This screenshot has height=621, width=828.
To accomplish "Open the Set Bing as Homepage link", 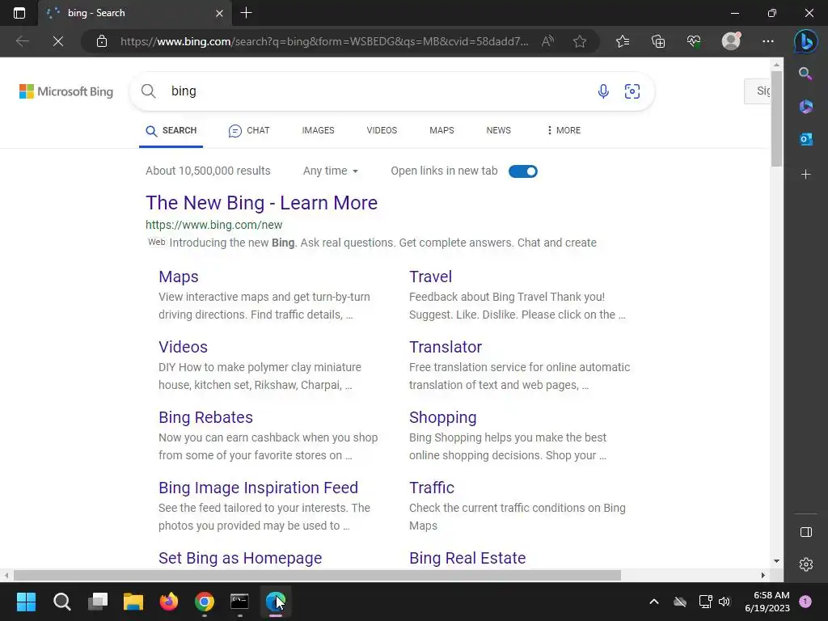I will pos(240,558).
